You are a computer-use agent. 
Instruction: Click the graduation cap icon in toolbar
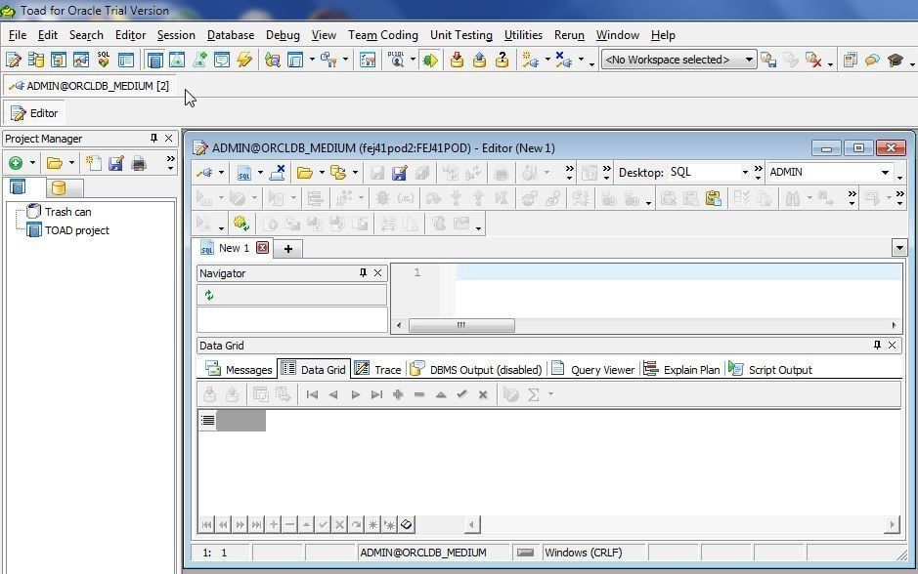(896, 60)
